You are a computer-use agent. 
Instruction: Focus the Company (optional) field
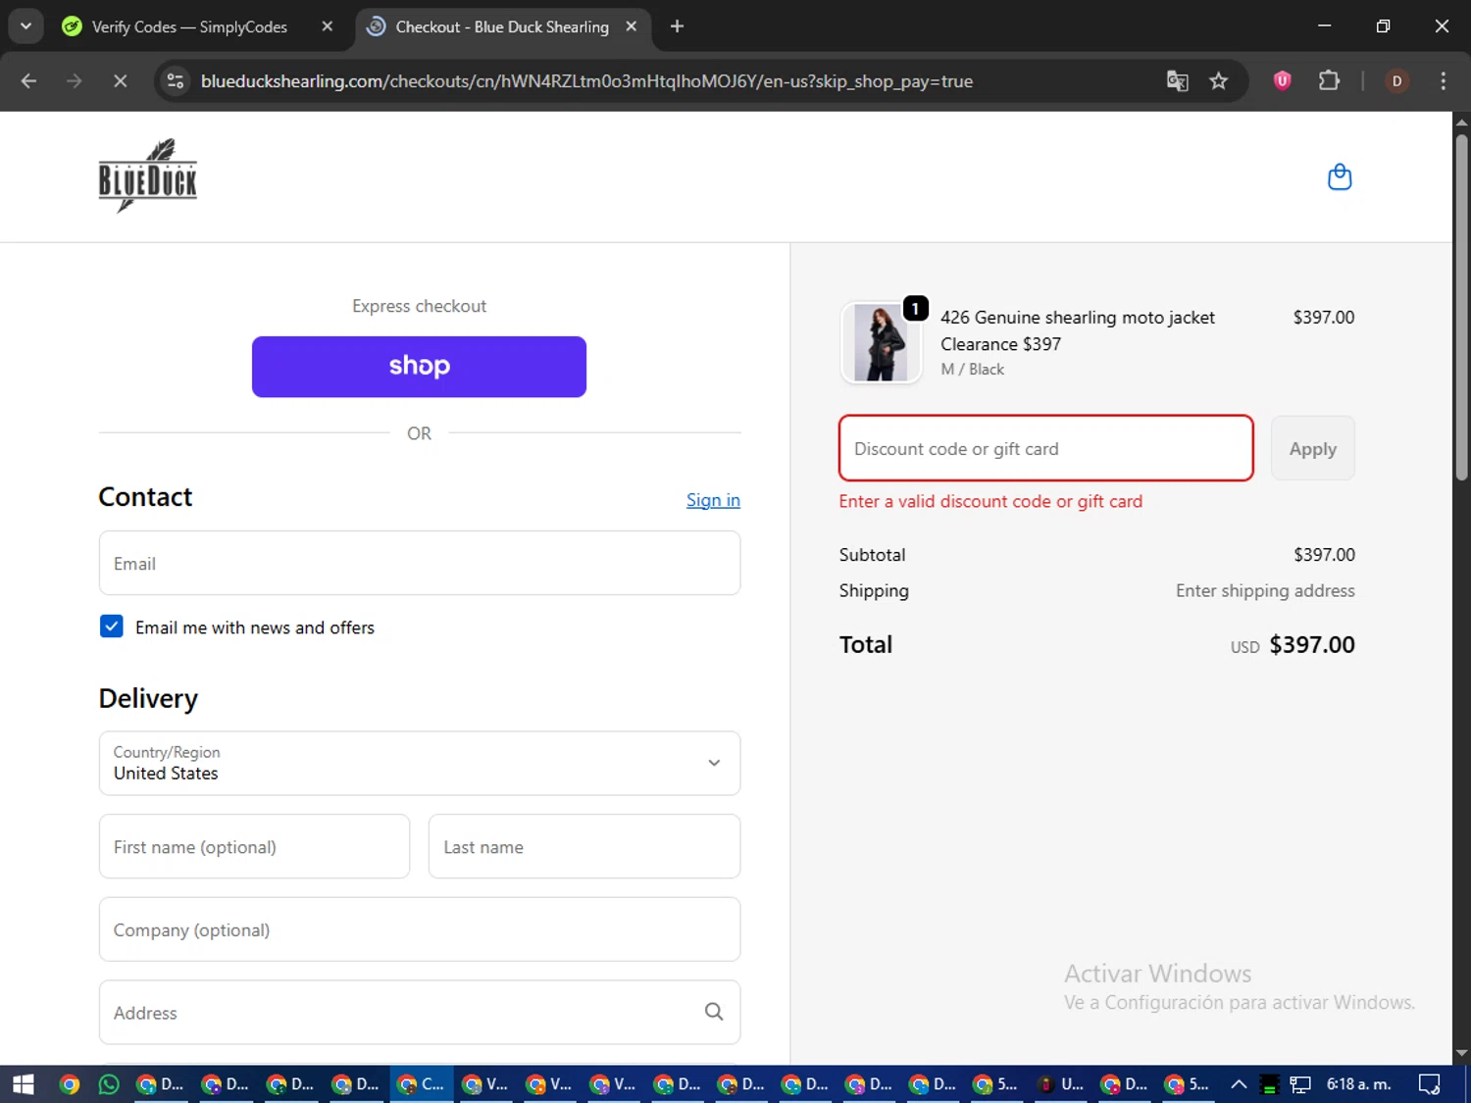click(x=420, y=929)
